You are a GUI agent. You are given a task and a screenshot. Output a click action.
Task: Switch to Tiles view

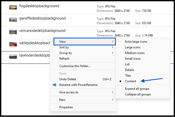[128, 76]
